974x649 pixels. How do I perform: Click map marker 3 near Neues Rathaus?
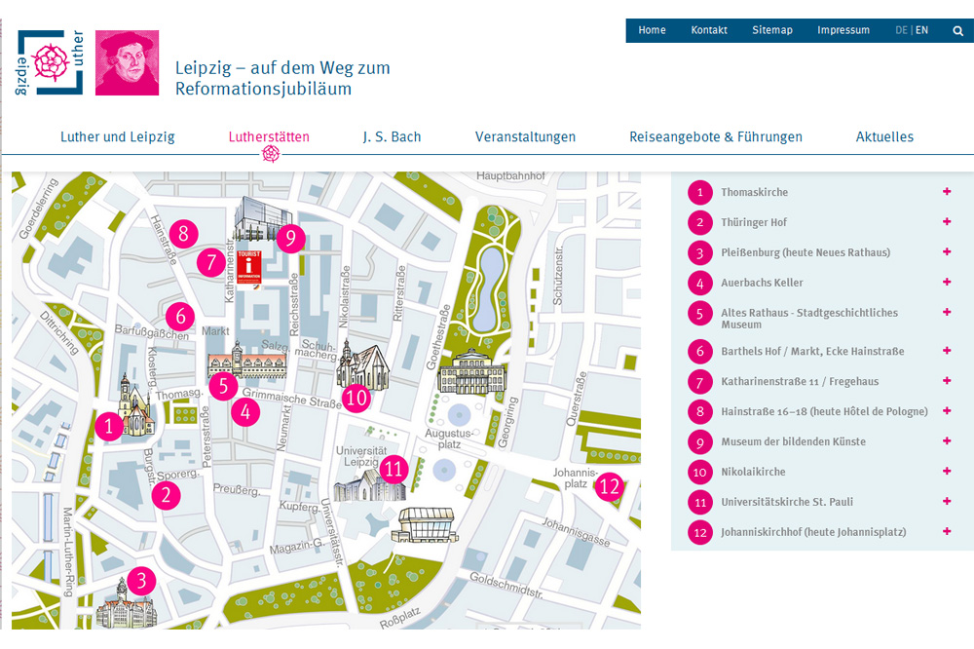[141, 582]
